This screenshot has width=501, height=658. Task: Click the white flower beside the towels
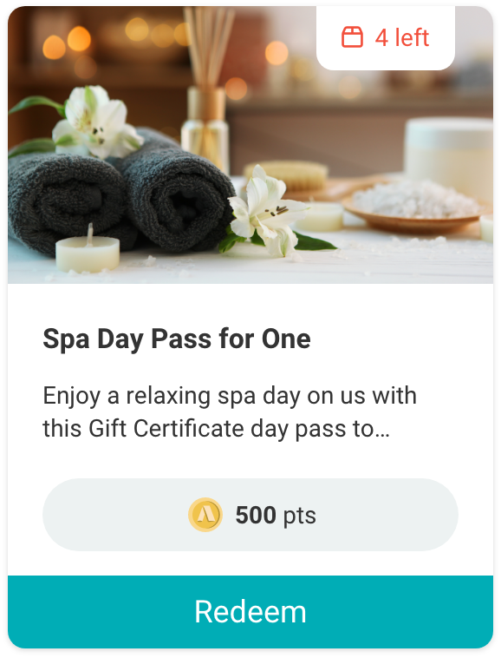pyautogui.click(x=267, y=212)
